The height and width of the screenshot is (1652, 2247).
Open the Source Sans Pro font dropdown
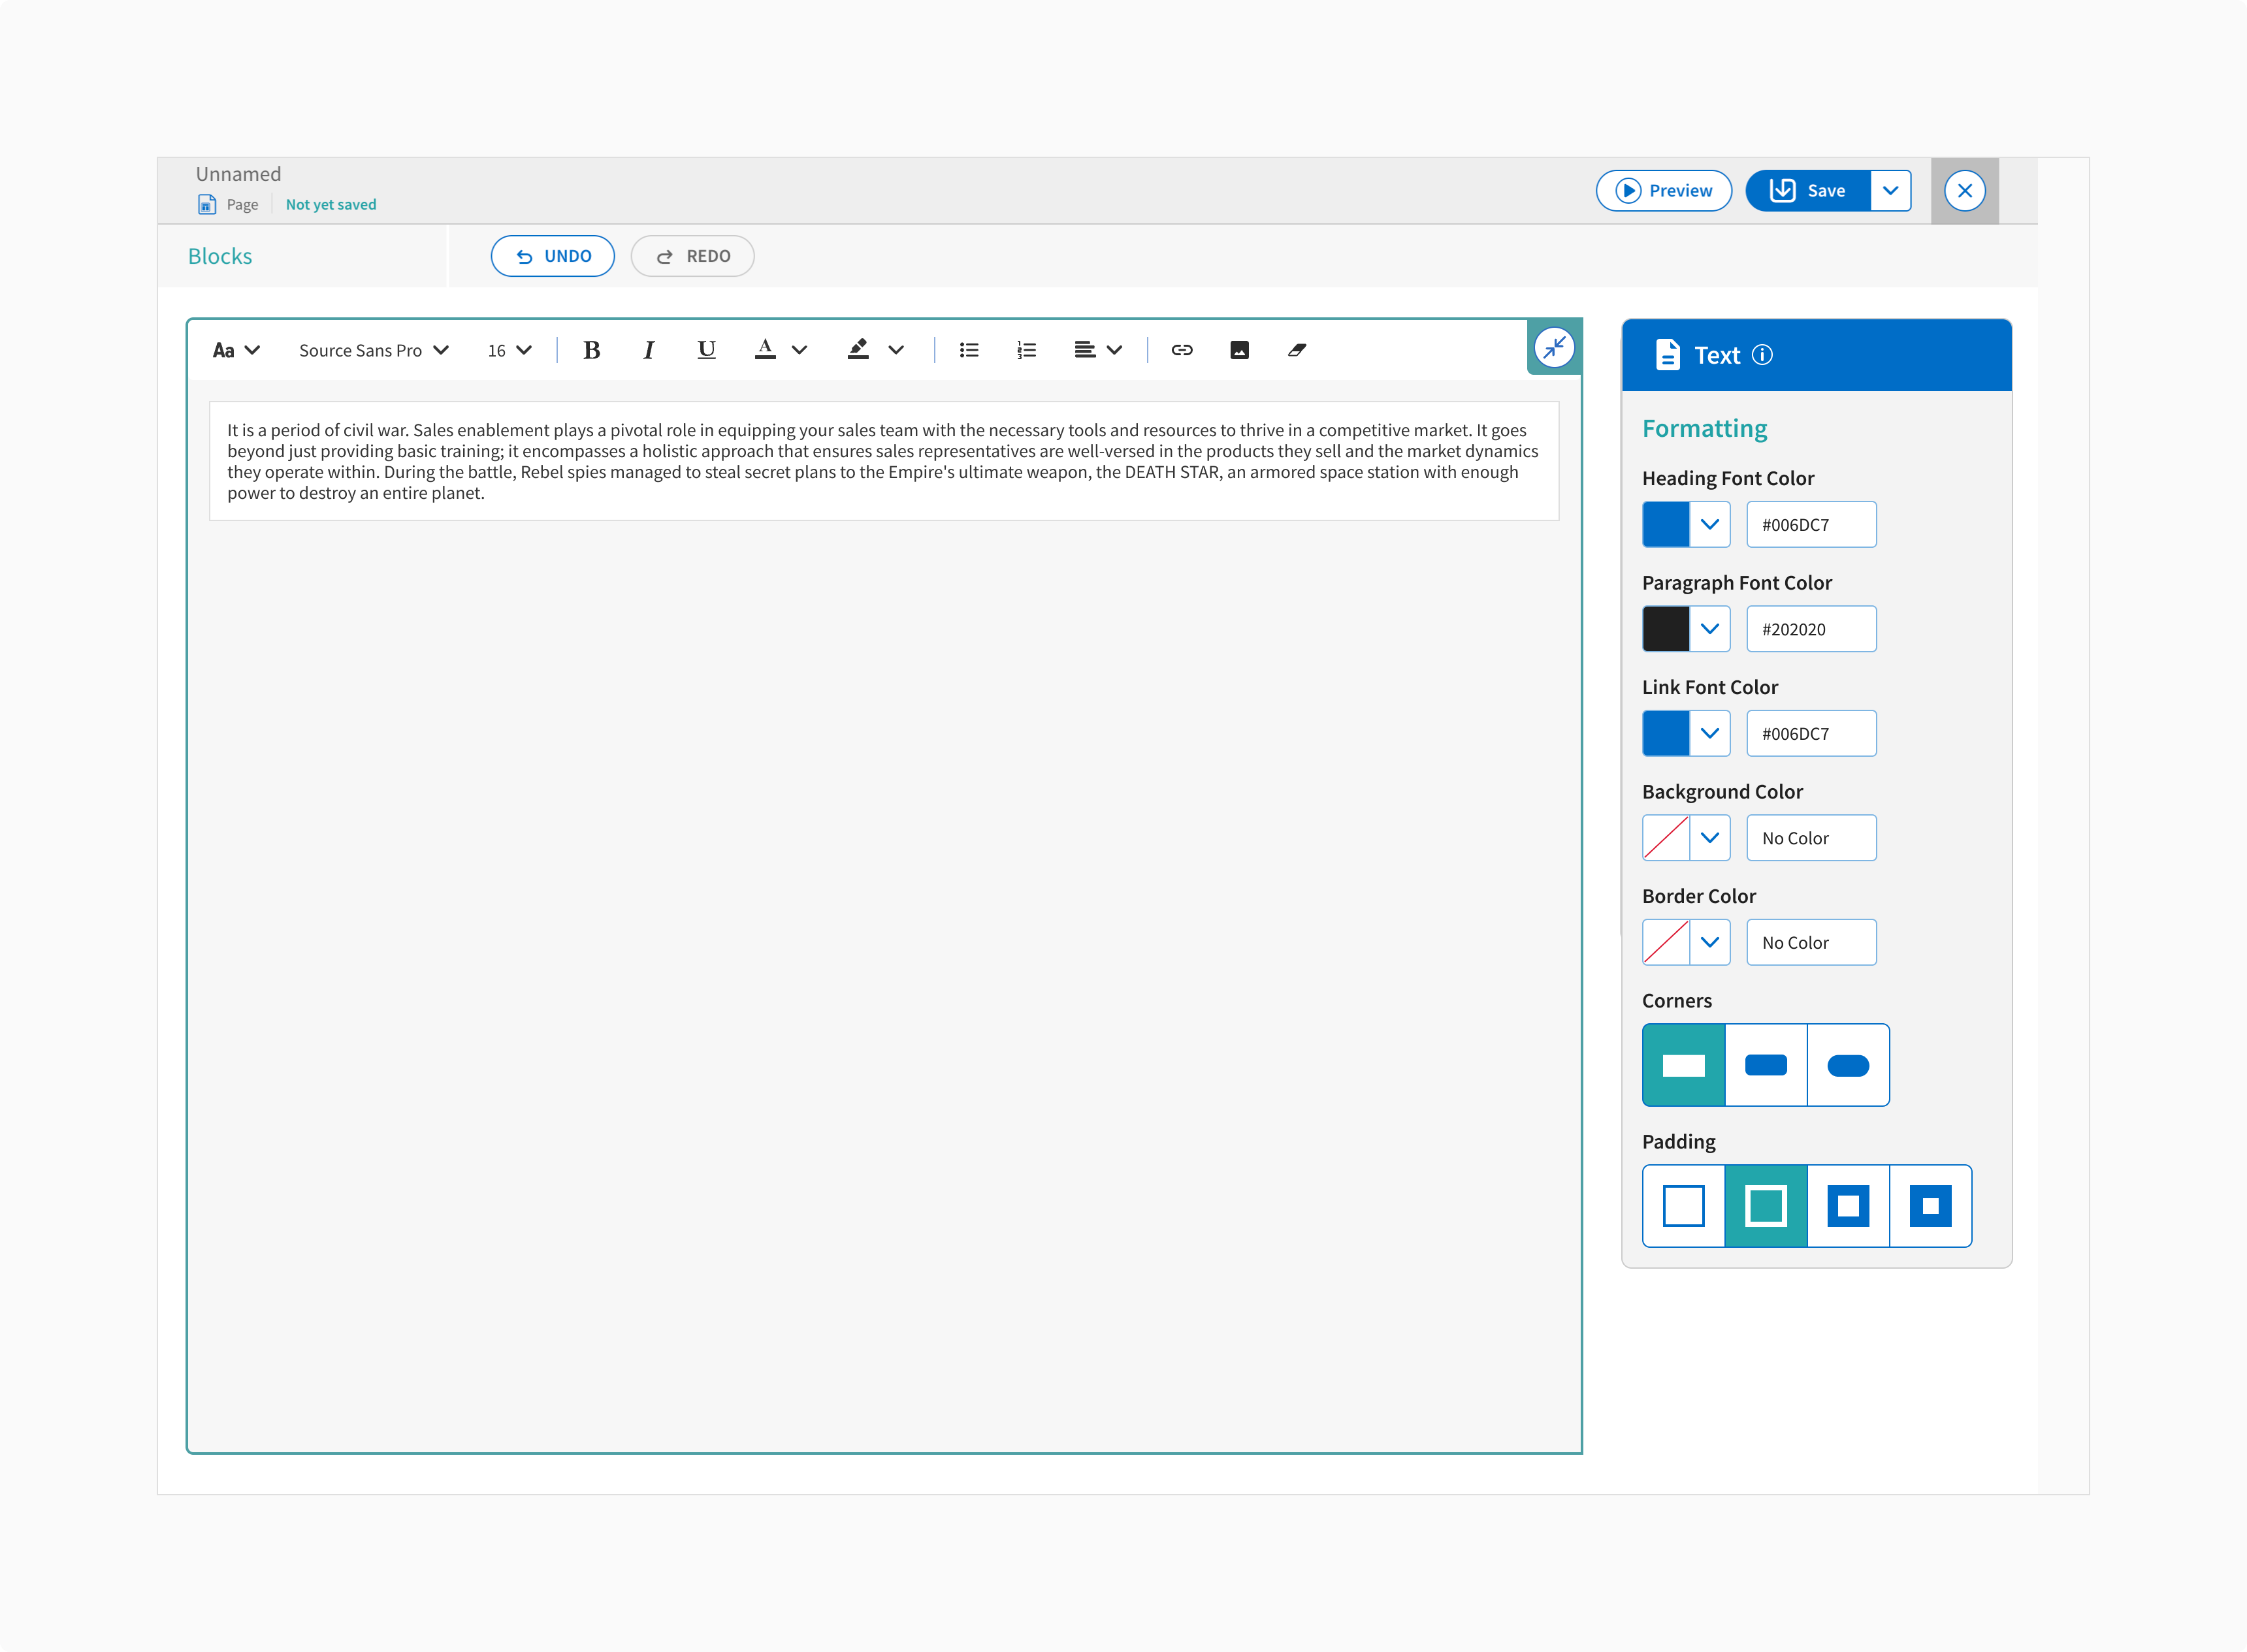(x=373, y=350)
